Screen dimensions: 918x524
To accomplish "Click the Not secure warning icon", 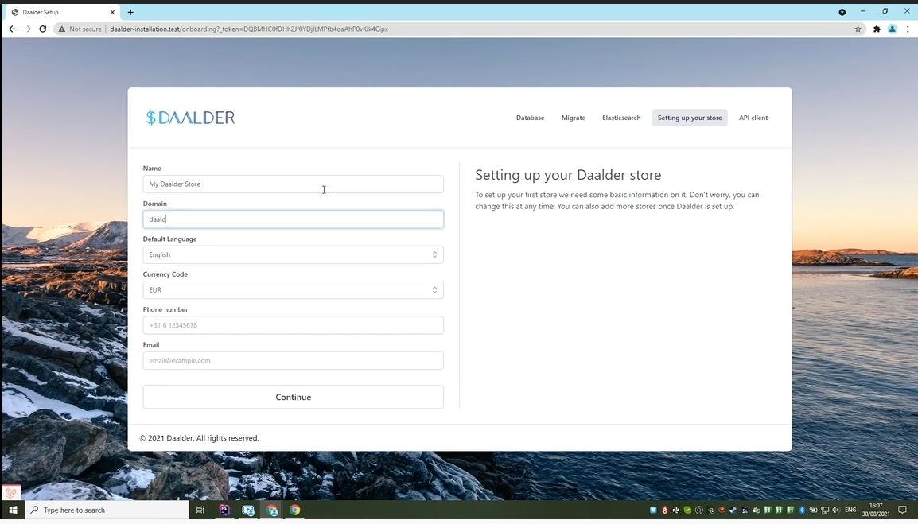I will [61, 29].
